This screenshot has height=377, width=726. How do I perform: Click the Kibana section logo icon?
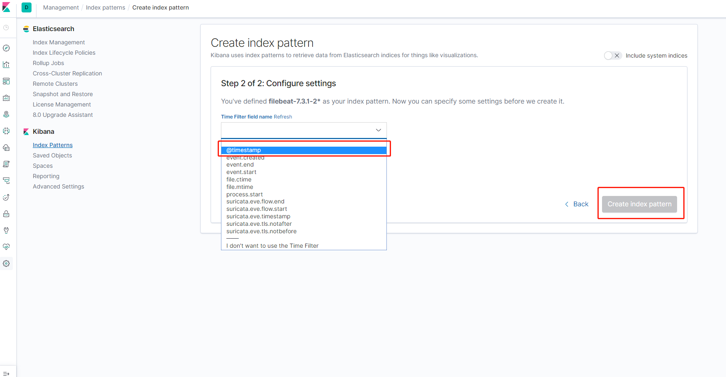(26, 132)
